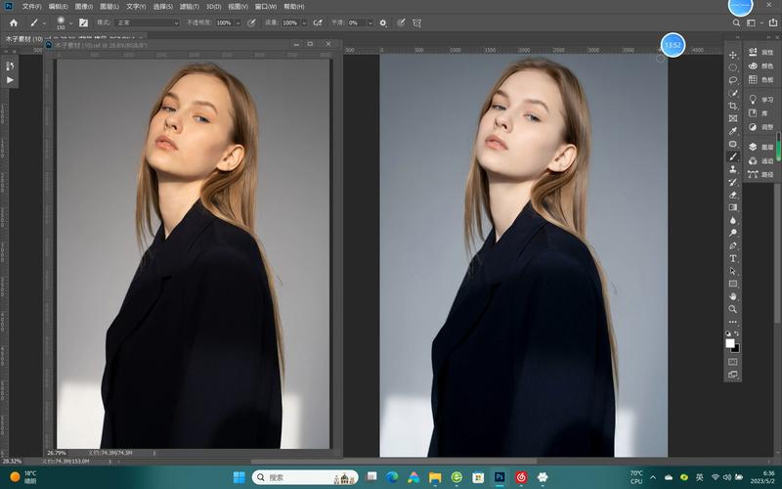
Task: Open the 图层 panel button
Action: tap(760, 147)
